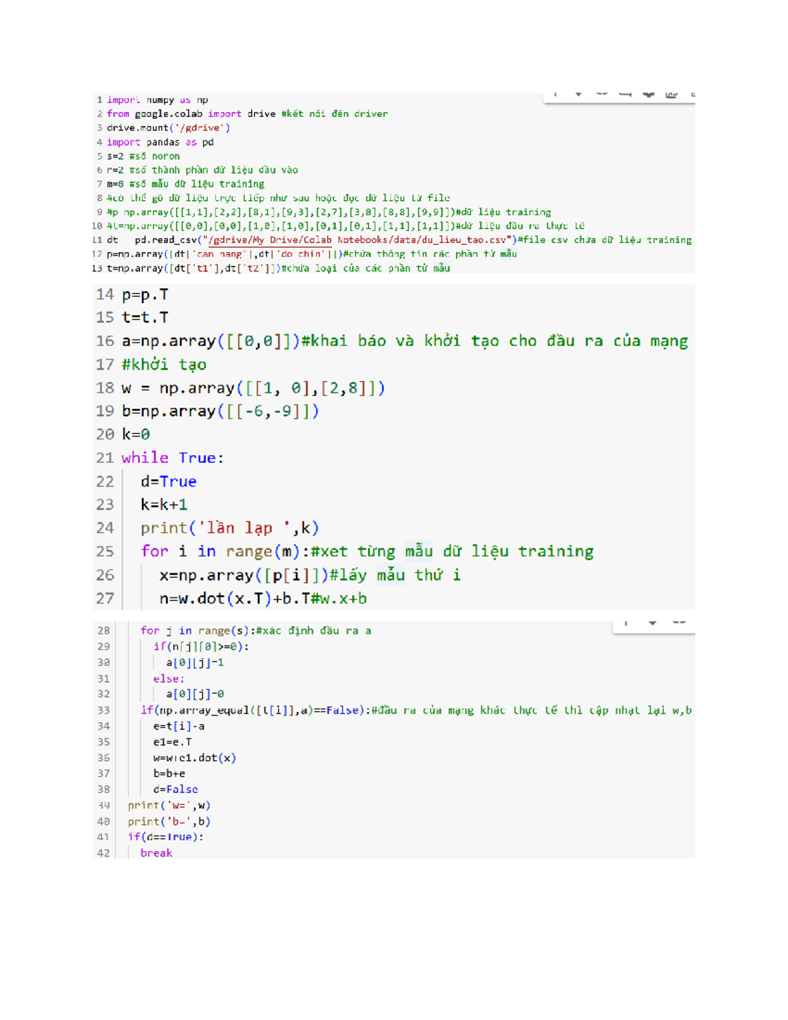The width and height of the screenshot is (788, 1020).
Task: Click the 'for j in range(s):' line
Action: click(x=255, y=631)
